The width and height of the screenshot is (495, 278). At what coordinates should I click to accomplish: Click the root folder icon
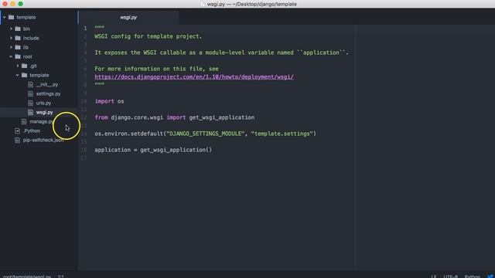pyautogui.click(x=18, y=56)
